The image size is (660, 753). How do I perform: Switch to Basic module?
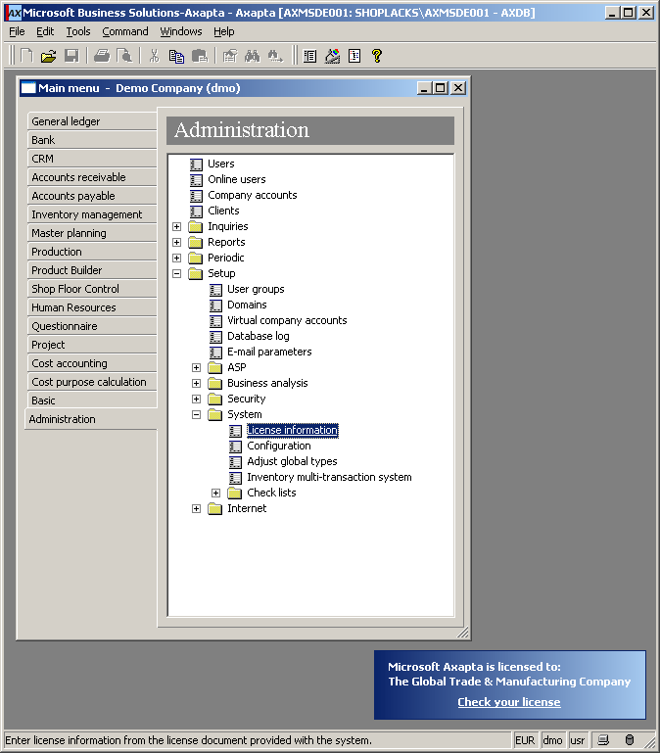pos(92,400)
